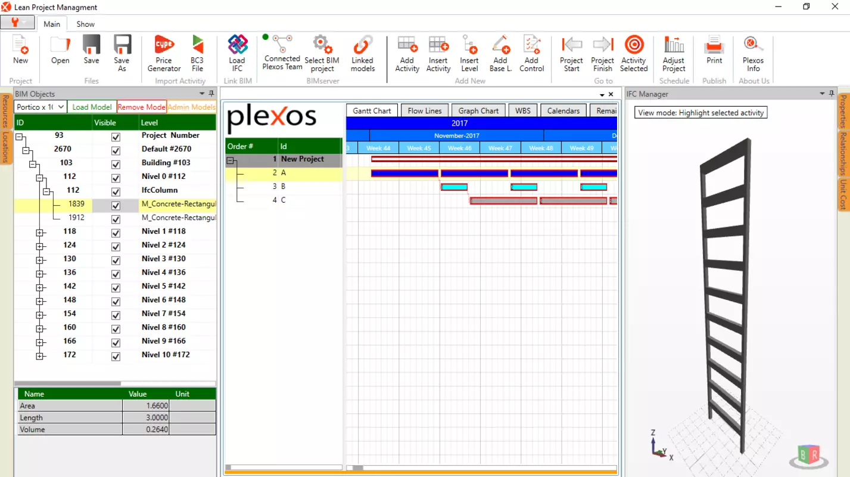This screenshot has height=477, width=850.
Task: Collapse the IfcColumn 112 node
Action: pyautogui.click(x=47, y=191)
